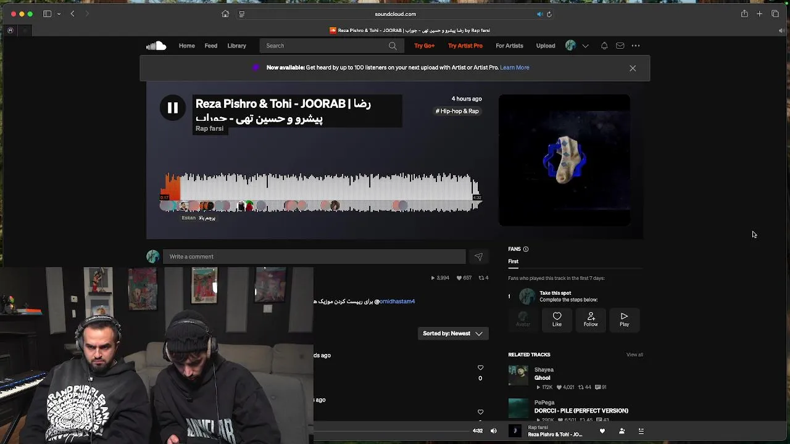
Task: Open the messages envelope icon
Action: (x=620, y=46)
